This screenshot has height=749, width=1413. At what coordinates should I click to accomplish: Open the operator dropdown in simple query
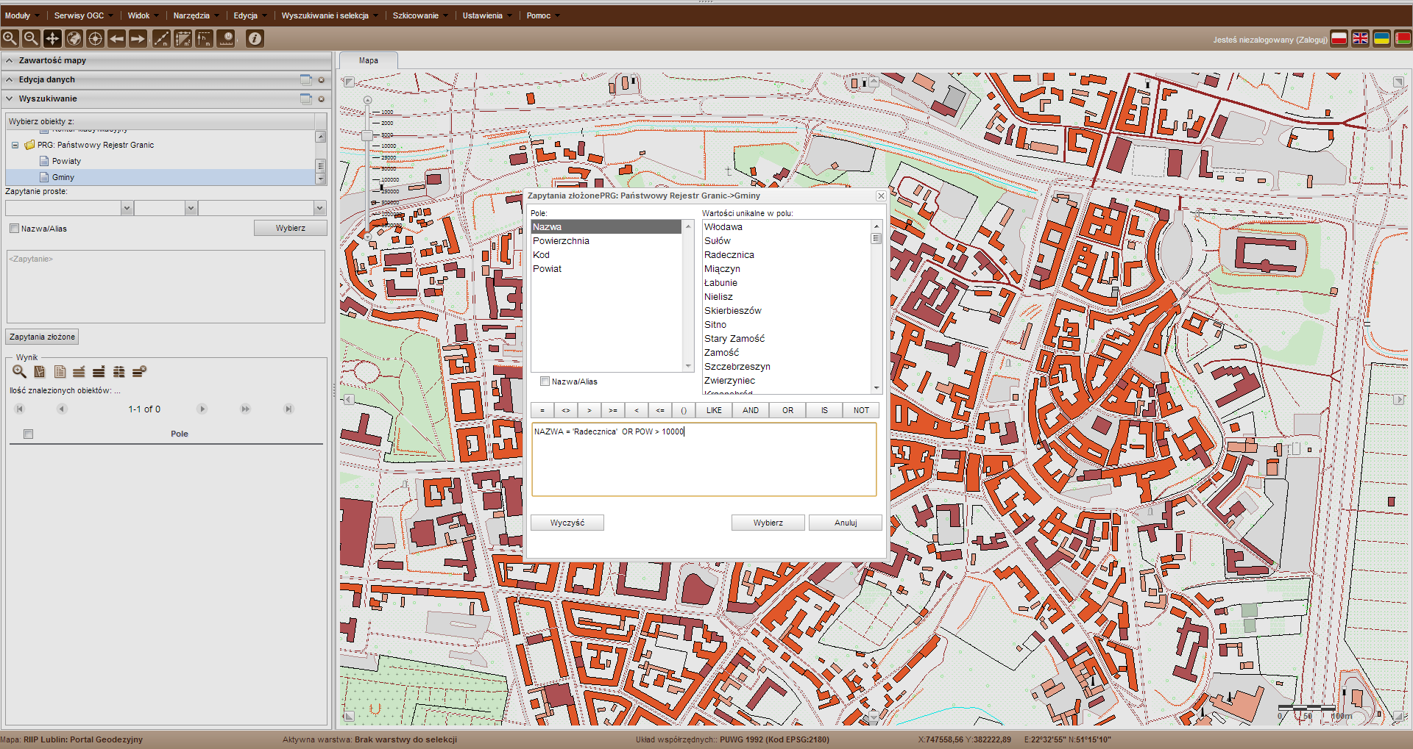(x=191, y=208)
